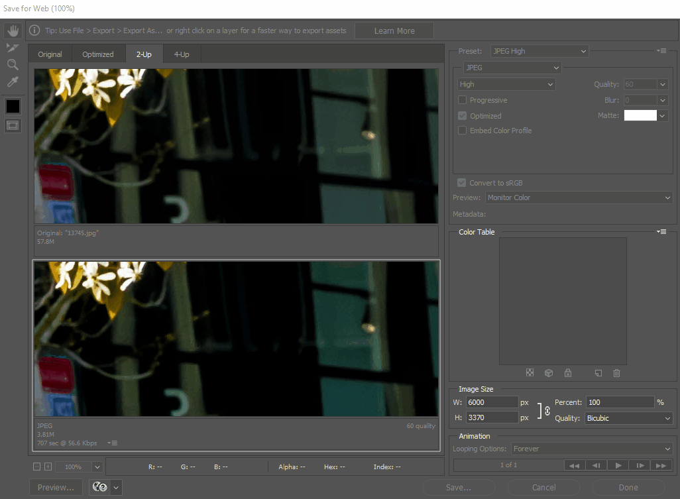Select the Zoom tool

coord(13,65)
